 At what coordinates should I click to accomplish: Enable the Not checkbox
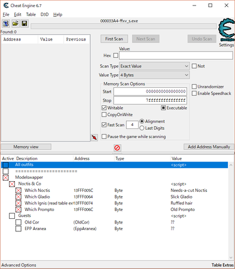[x=194, y=66]
